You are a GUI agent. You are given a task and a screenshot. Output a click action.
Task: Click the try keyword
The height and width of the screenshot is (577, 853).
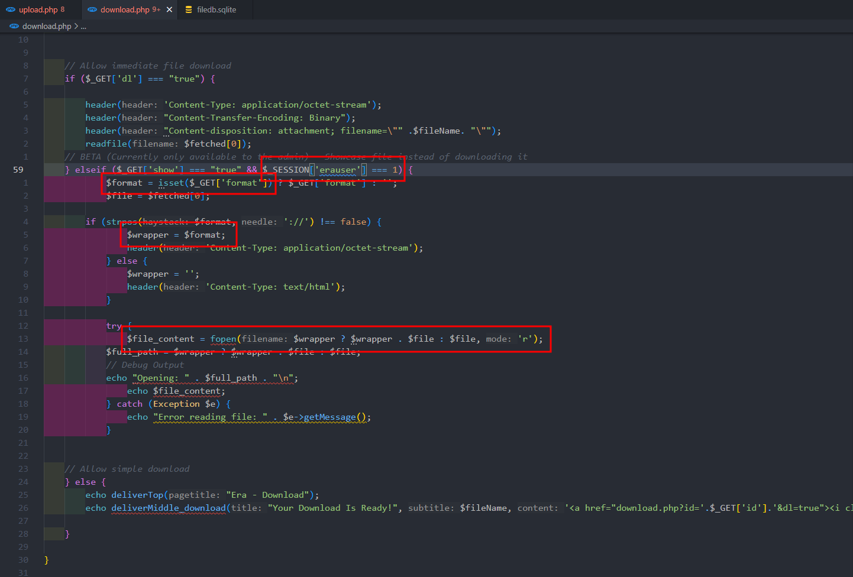(114, 326)
